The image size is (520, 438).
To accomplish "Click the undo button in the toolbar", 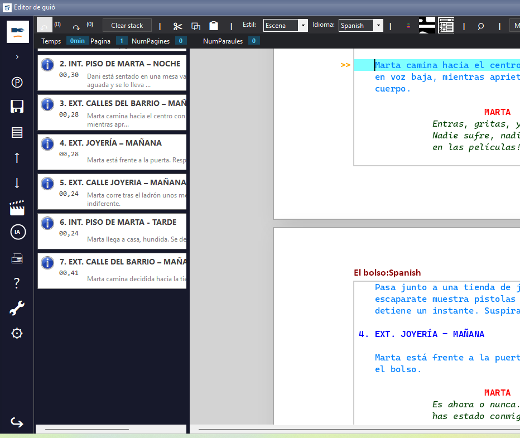I will 45,25.
